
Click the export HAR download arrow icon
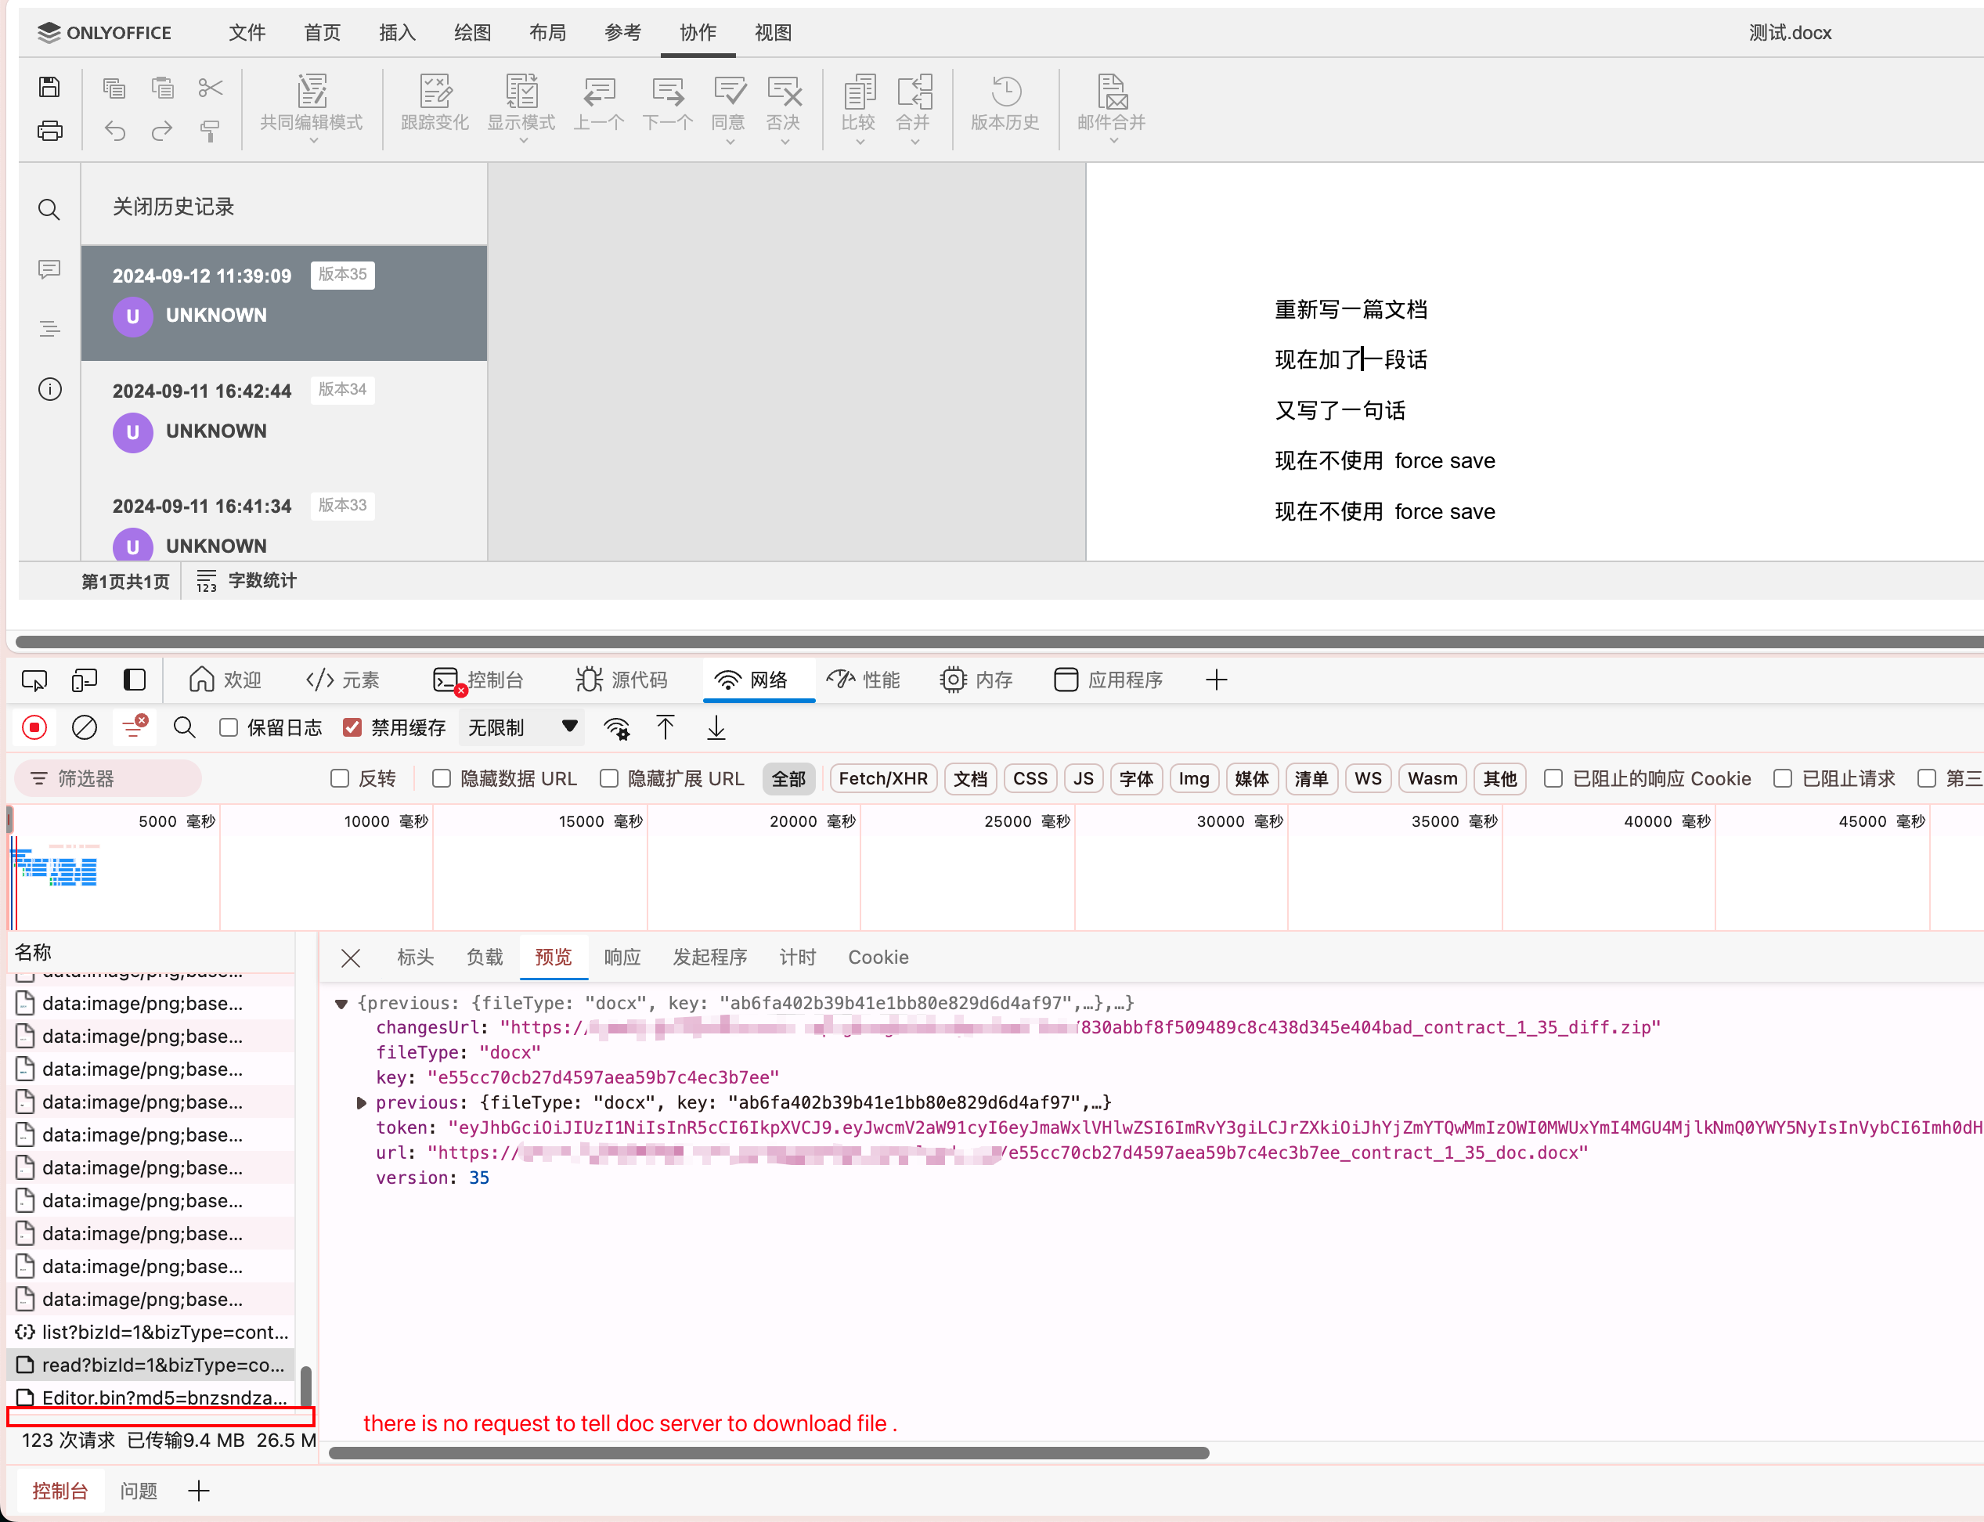click(716, 727)
